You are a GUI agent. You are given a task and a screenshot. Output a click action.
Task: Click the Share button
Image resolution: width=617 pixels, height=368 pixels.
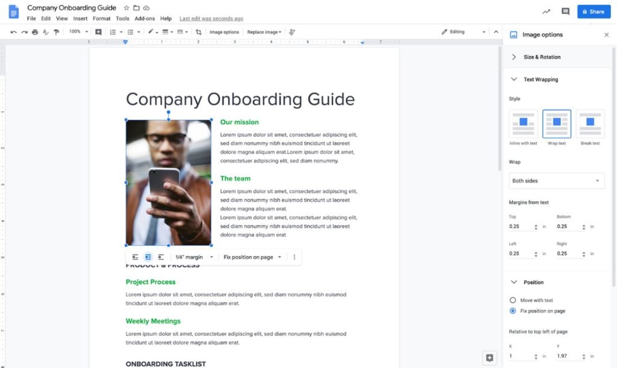(594, 11)
